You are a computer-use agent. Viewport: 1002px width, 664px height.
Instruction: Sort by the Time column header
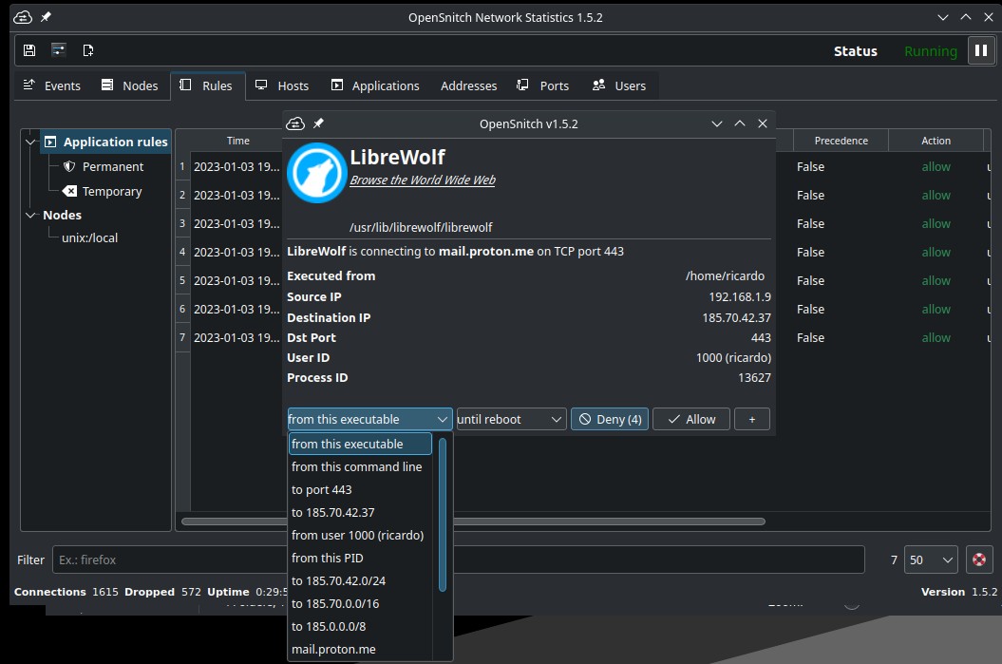[237, 141]
